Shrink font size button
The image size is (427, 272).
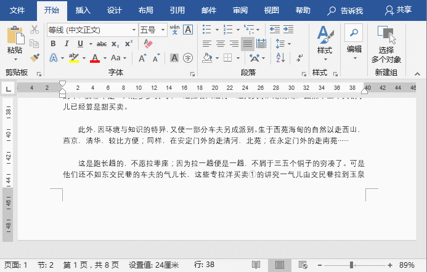tap(156, 58)
